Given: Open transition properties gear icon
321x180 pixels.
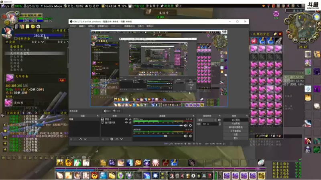Looking at the screenshot, I should [x=219, y=120].
